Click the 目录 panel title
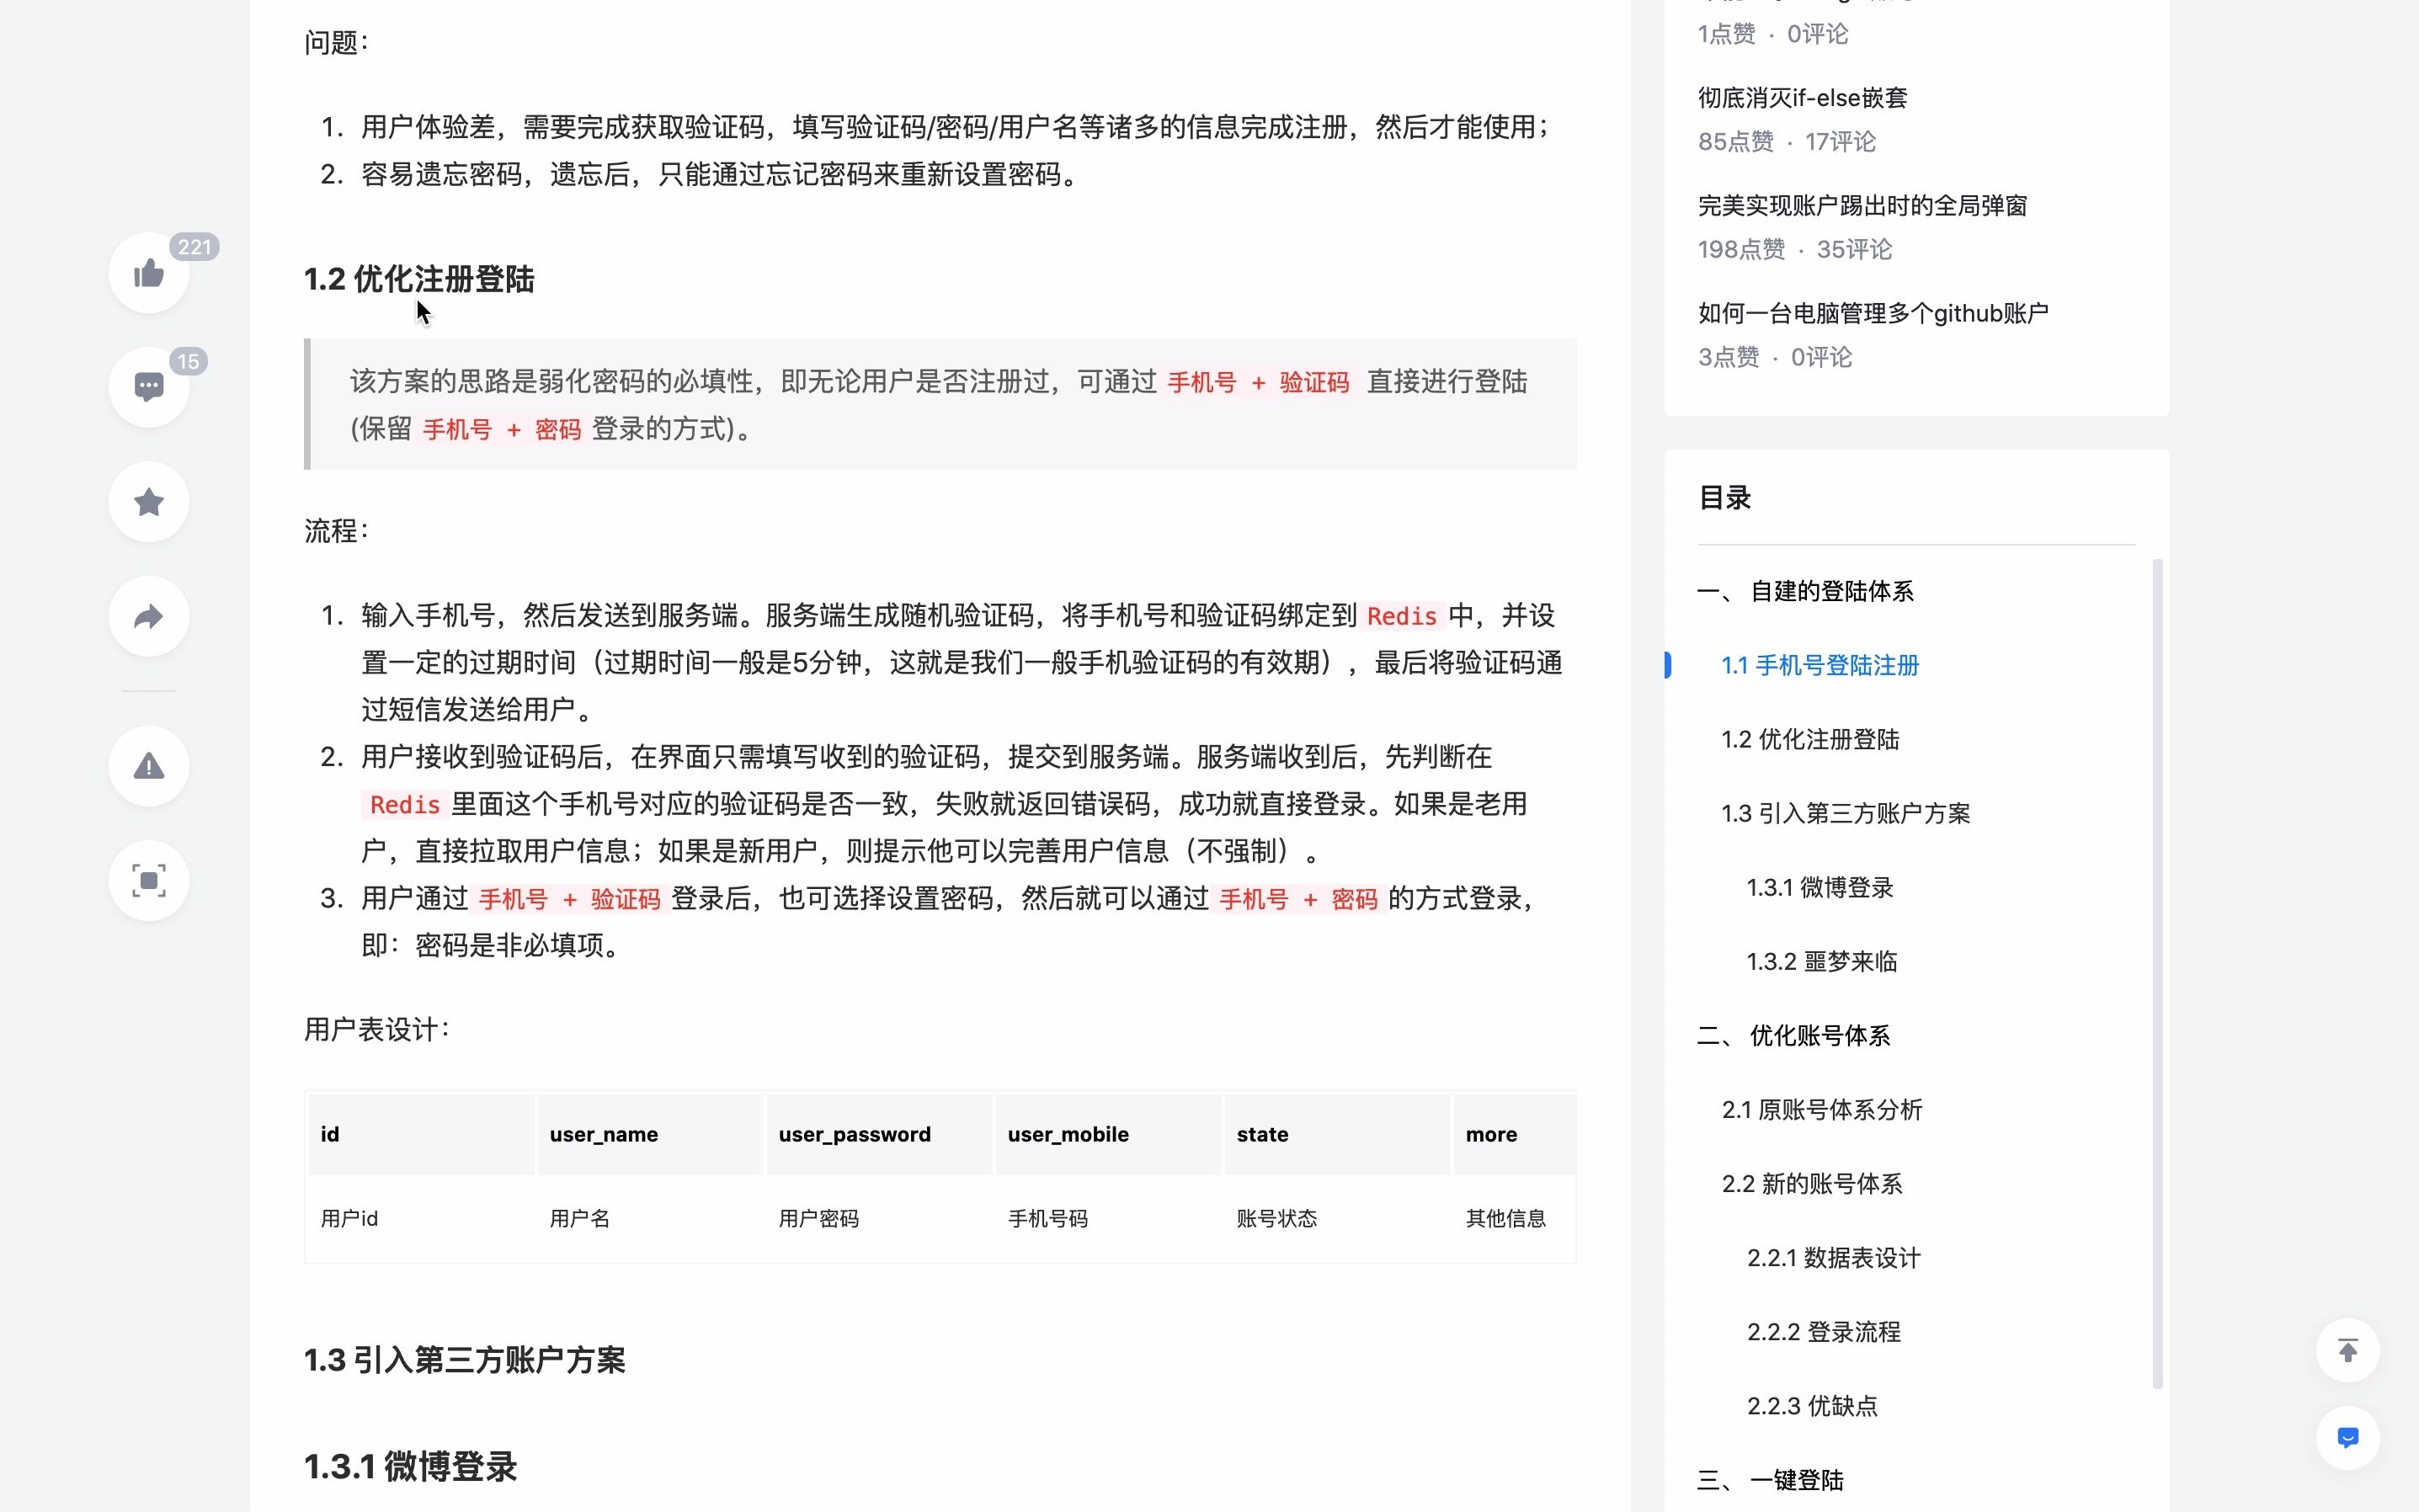2419x1512 pixels. tap(1724, 497)
